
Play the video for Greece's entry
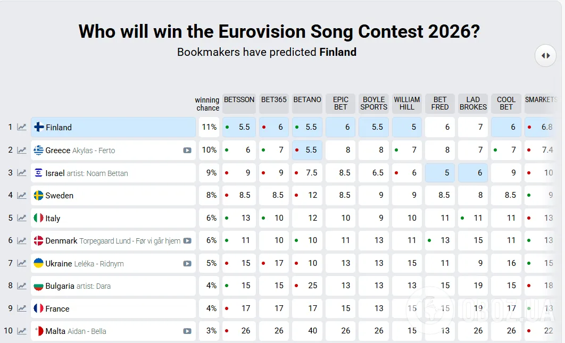point(187,150)
